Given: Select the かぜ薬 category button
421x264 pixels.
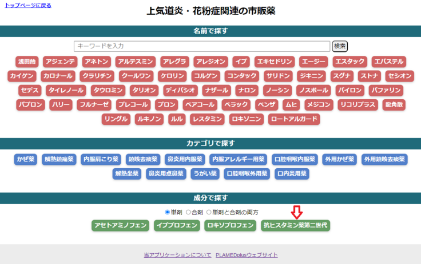Looking at the screenshot, I should click(x=26, y=159).
